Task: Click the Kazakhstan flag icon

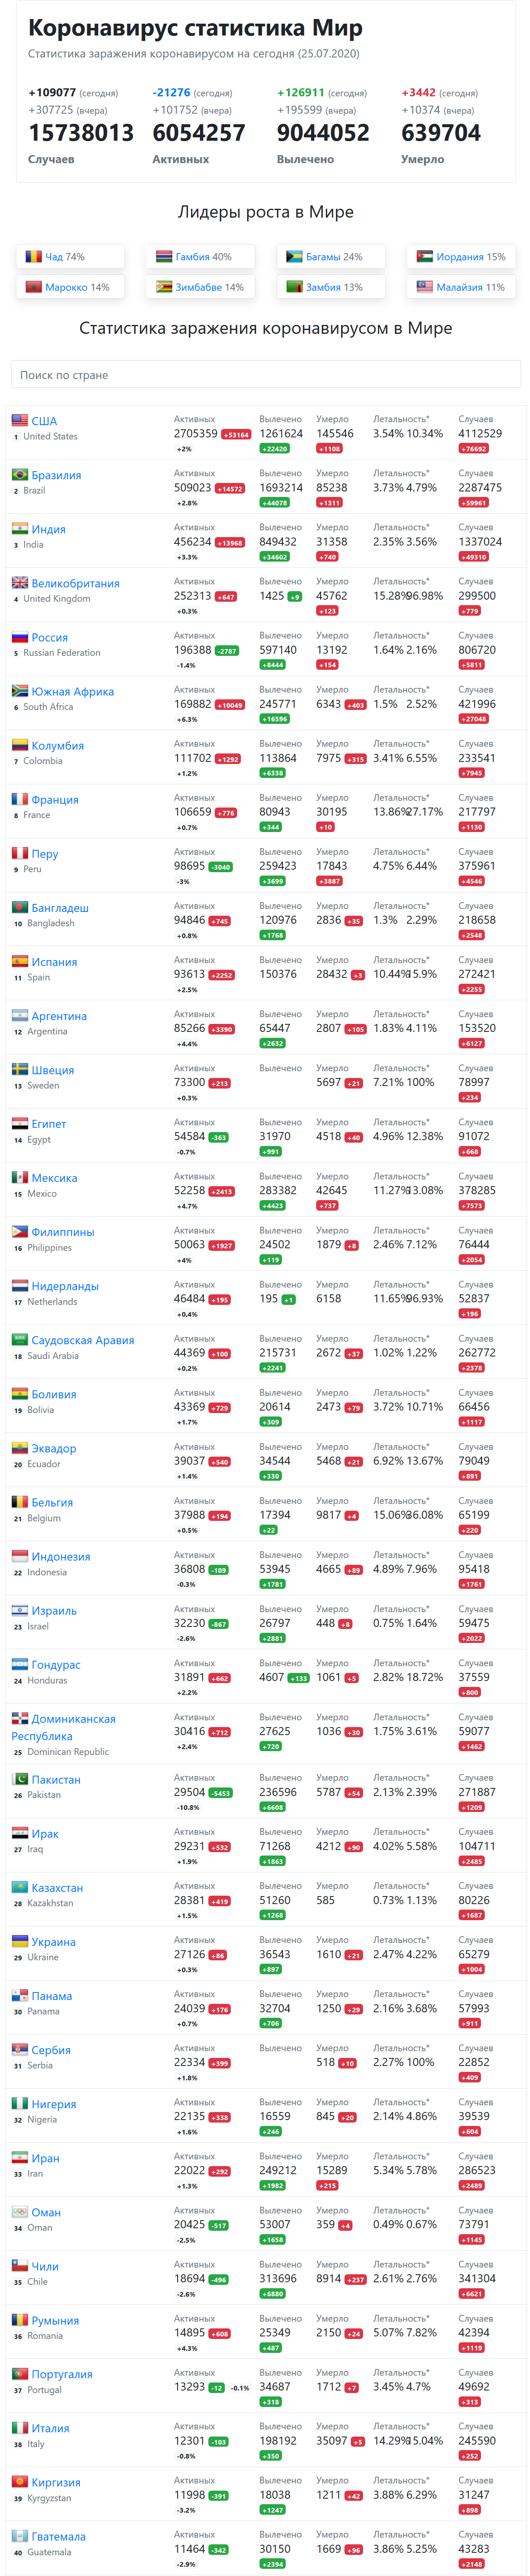Action: click(20, 1887)
